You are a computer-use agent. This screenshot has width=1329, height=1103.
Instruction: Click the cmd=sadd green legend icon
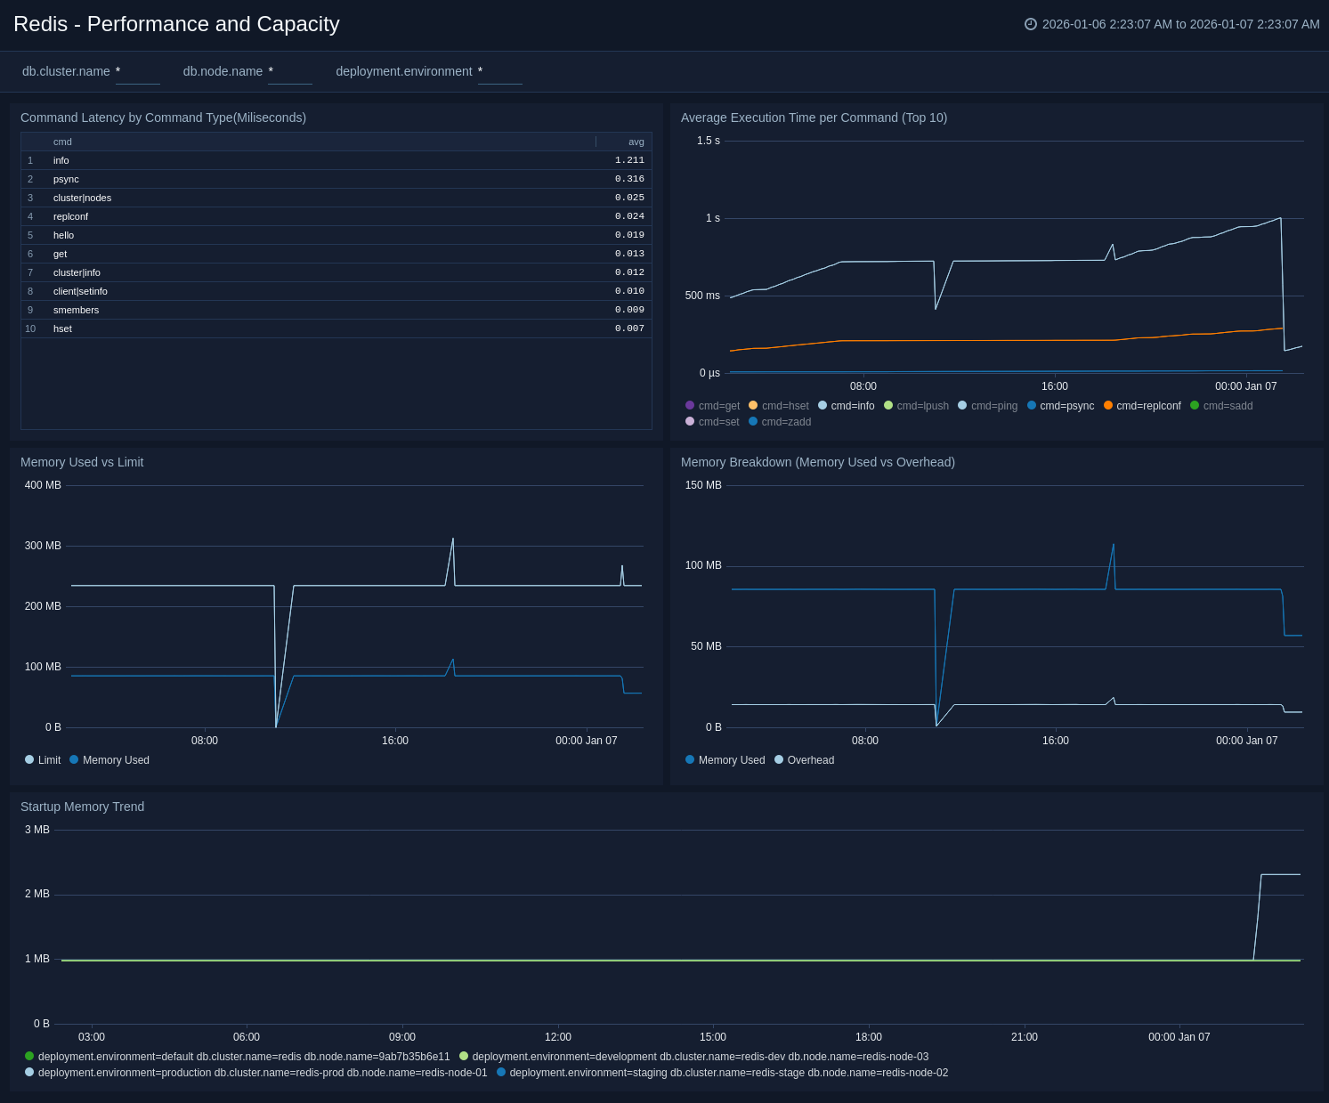[x=1195, y=405]
